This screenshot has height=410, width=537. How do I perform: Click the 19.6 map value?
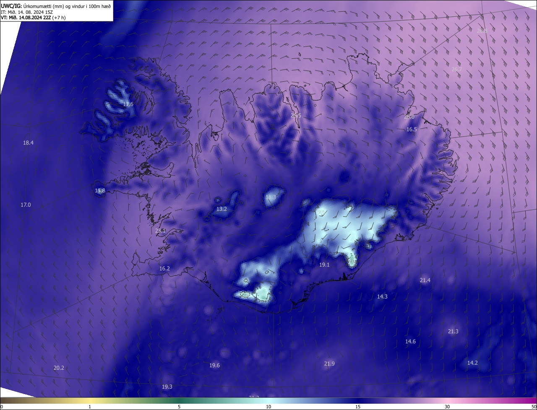click(x=214, y=366)
